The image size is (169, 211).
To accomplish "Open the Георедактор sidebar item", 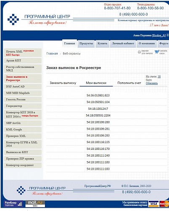I will 23,106.
